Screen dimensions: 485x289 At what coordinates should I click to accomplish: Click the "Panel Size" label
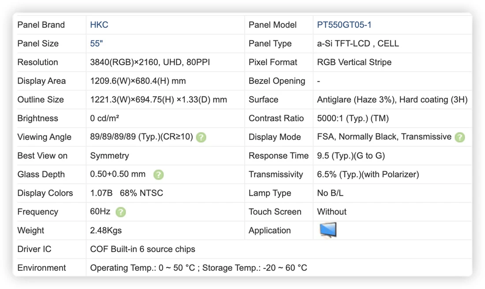pos(38,44)
